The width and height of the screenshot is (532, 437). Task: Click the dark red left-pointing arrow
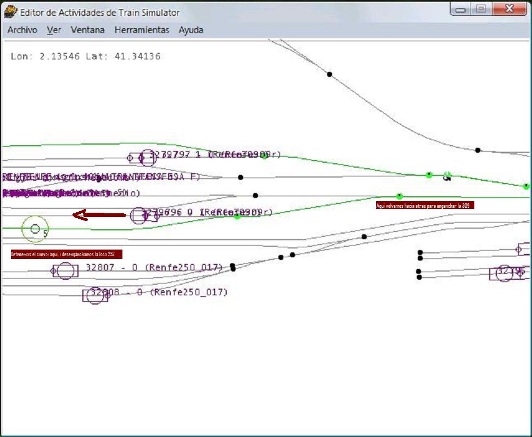coord(99,215)
